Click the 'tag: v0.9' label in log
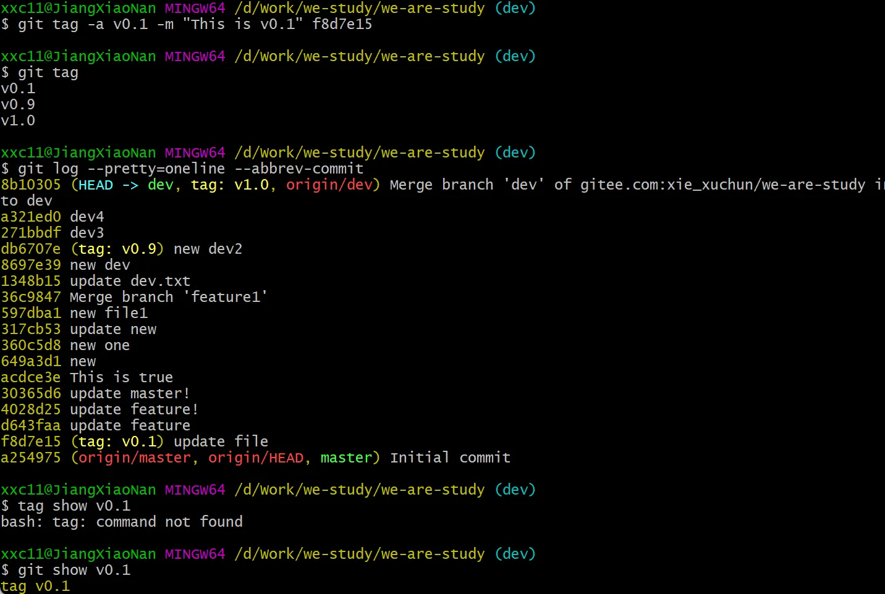 [x=117, y=249]
